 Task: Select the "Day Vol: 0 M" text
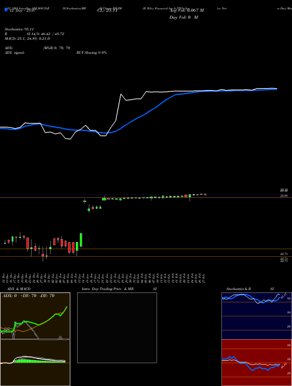(x=183, y=18)
